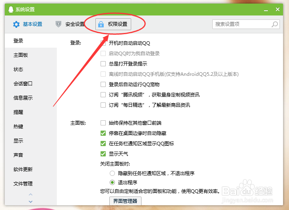
Task: Minimize the 系统设置 window
Action: (266, 10)
